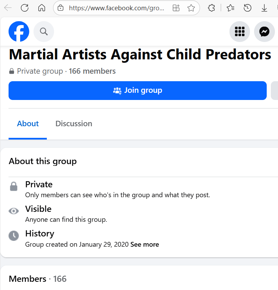This screenshot has height=290, width=278.
Task: Go to browser home page
Action: tap(42, 8)
